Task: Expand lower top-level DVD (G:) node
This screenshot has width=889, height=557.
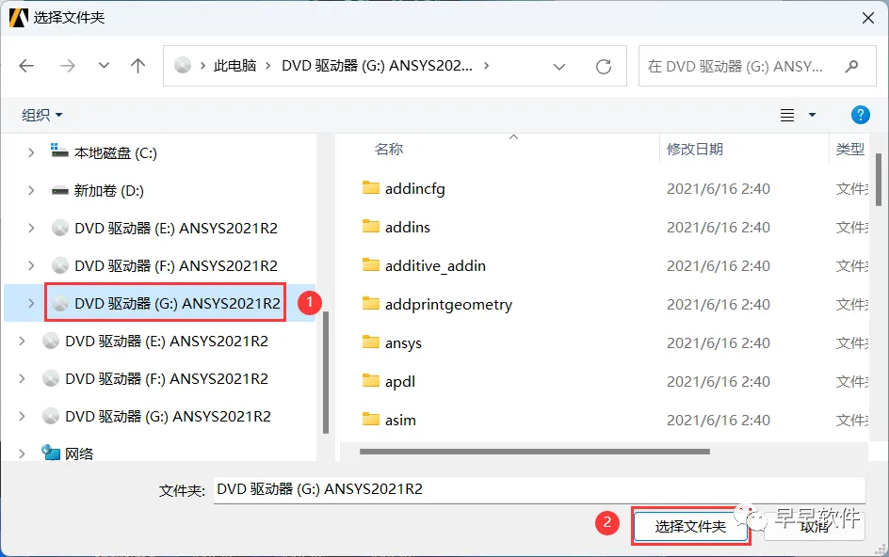Action: click(22, 417)
